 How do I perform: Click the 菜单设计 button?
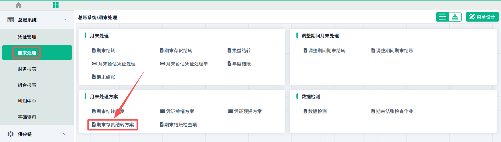point(482,17)
